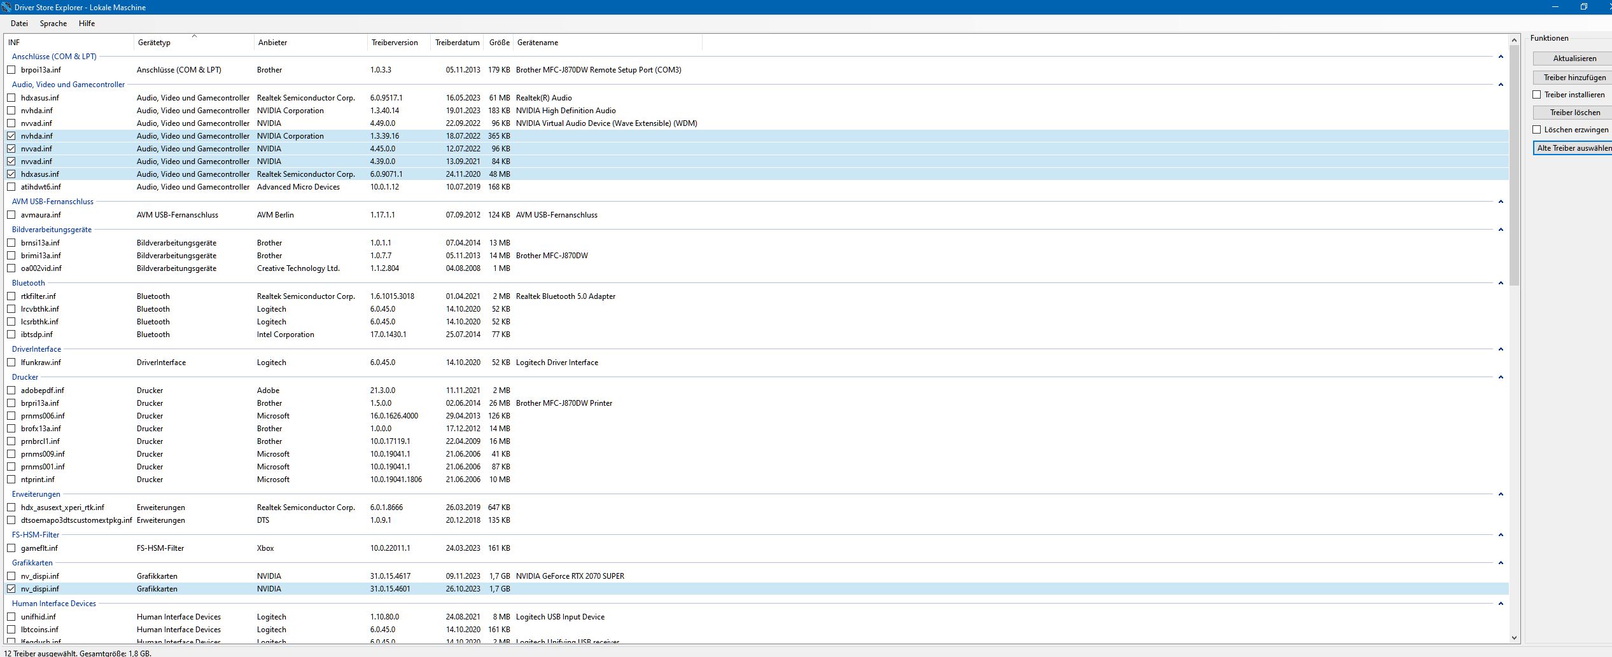Viewport: 1612px width, 657px height.
Task: Select 'Brother MFC-J870DW Remote Setup Port (COM3)' text
Action: [598, 70]
